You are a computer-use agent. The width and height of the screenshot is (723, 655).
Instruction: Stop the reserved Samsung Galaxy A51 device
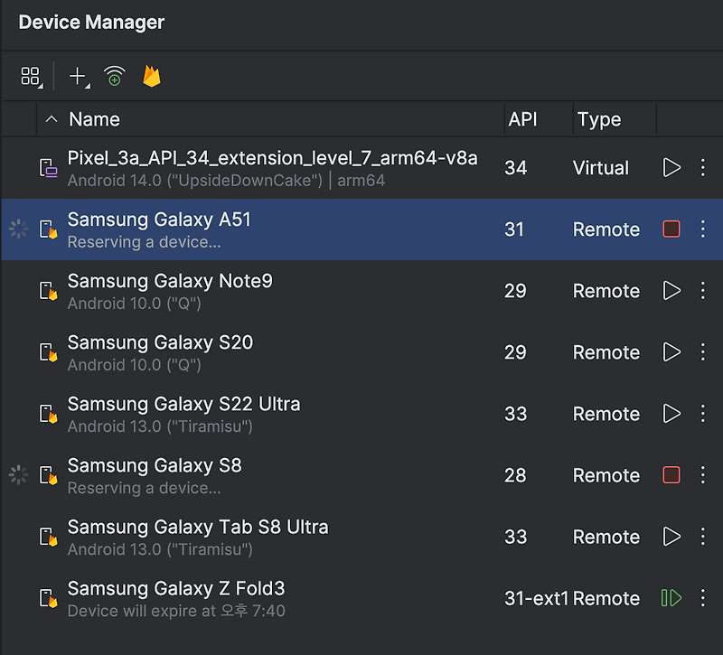(x=672, y=229)
